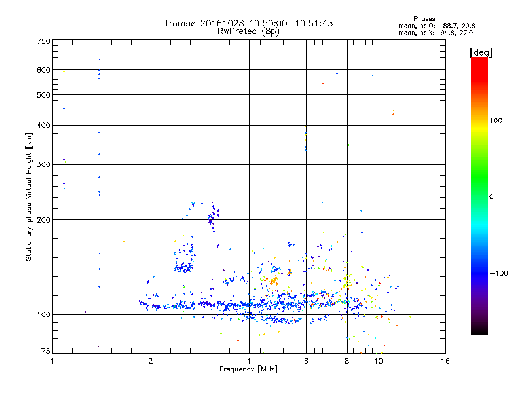Screen dimensions: 524x393
Task: Click the y-axis tick label '500'
Action: coord(43,95)
